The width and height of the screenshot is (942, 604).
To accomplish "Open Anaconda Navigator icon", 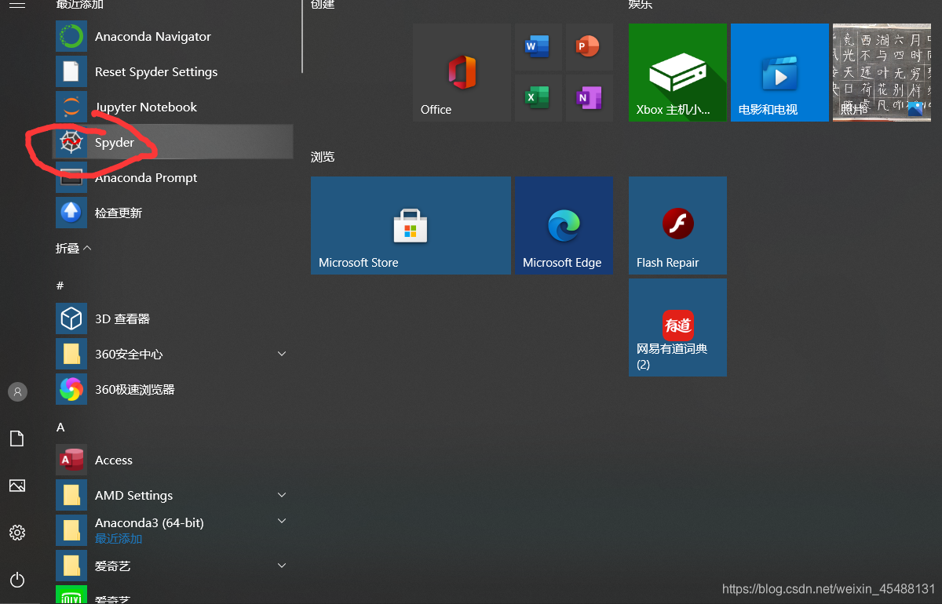I will pos(71,36).
